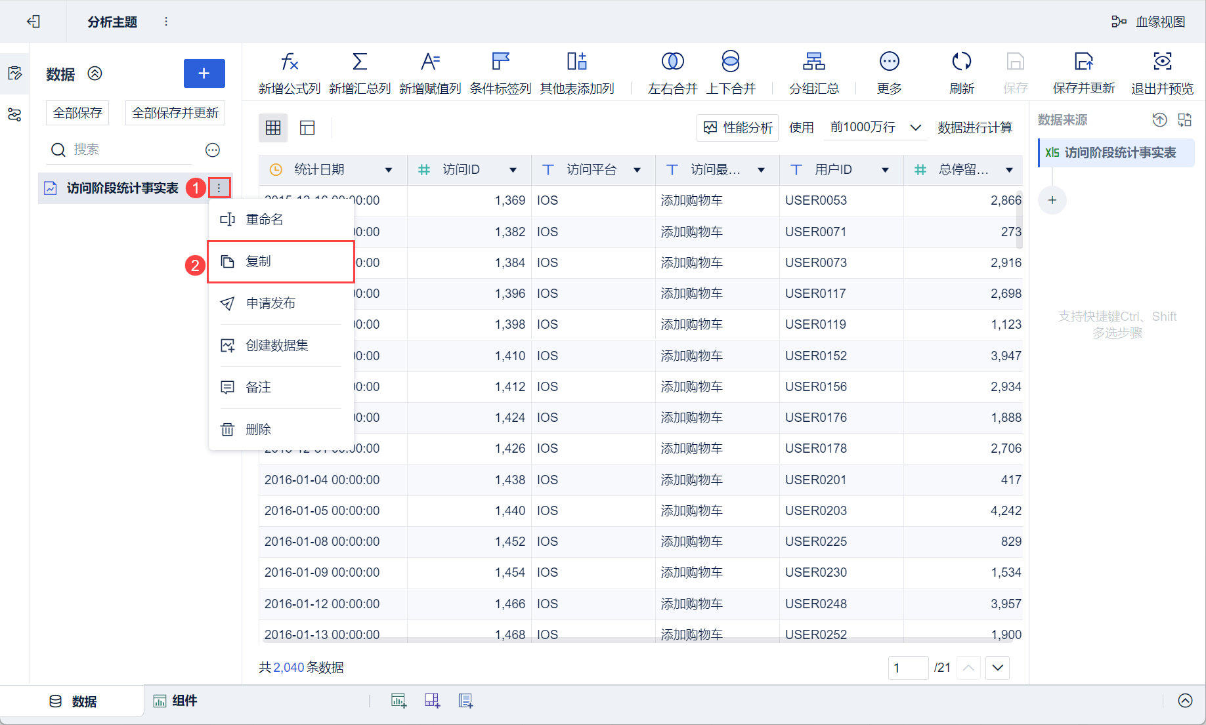Screen dimensions: 1206x725
Task: Click the 全部保存 button
Action: [77, 113]
